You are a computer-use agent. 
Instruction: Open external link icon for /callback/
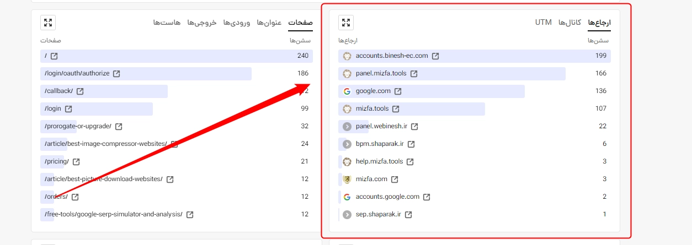point(80,91)
